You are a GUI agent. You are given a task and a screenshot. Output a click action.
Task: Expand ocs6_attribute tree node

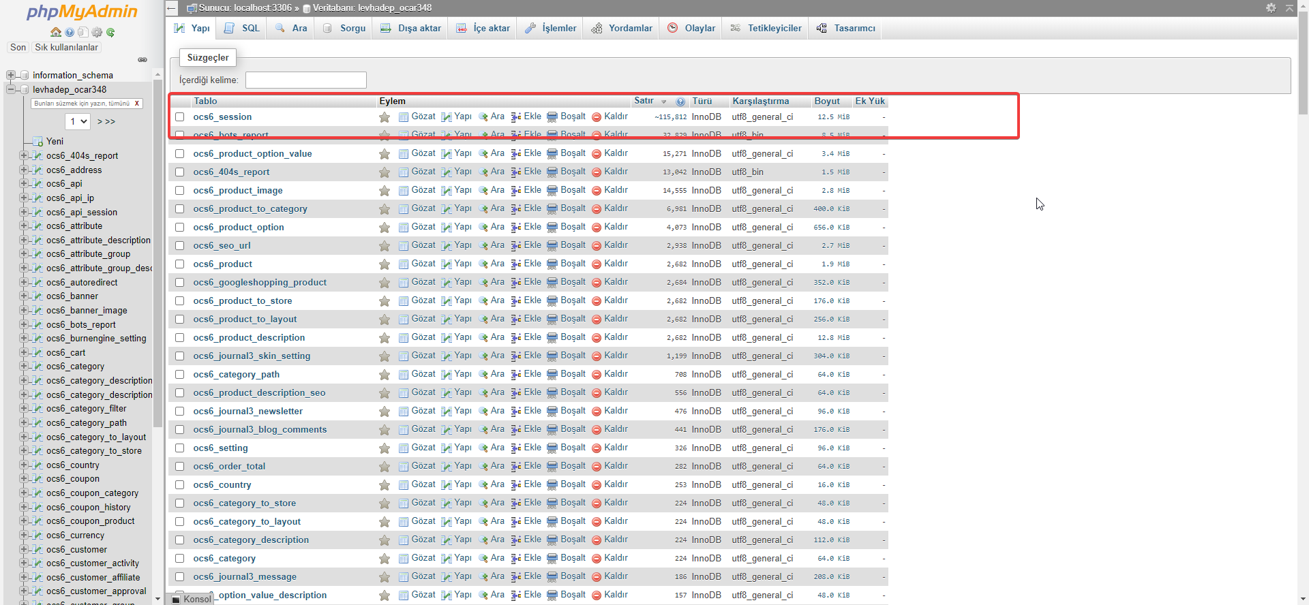pos(24,226)
